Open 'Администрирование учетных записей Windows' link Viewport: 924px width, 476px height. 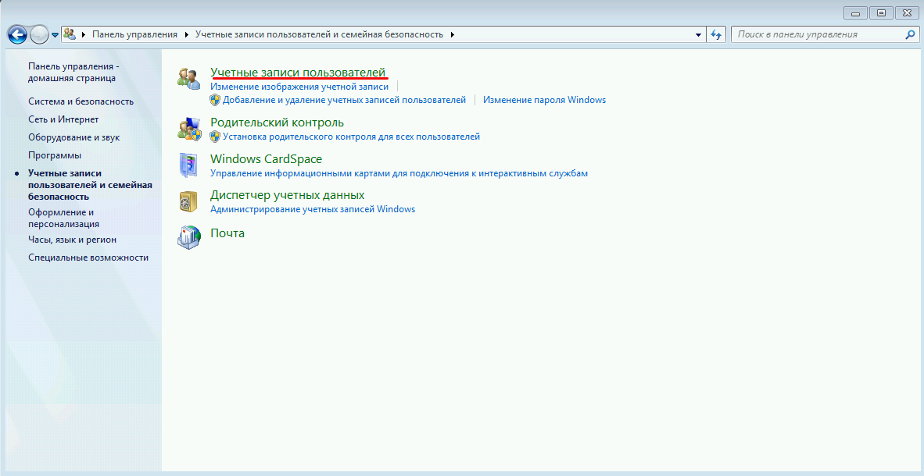coord(313,209)
